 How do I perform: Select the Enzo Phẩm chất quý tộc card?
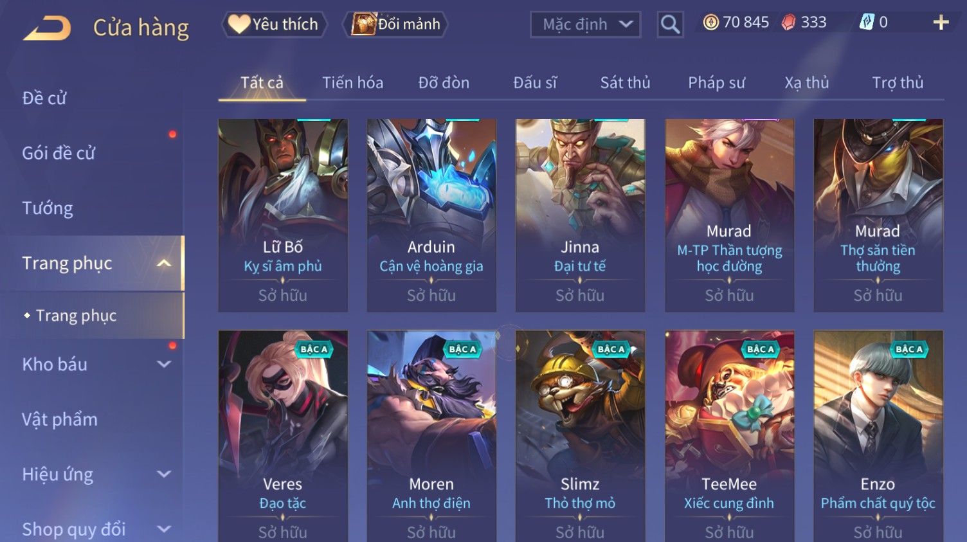[x=878, y=436]
